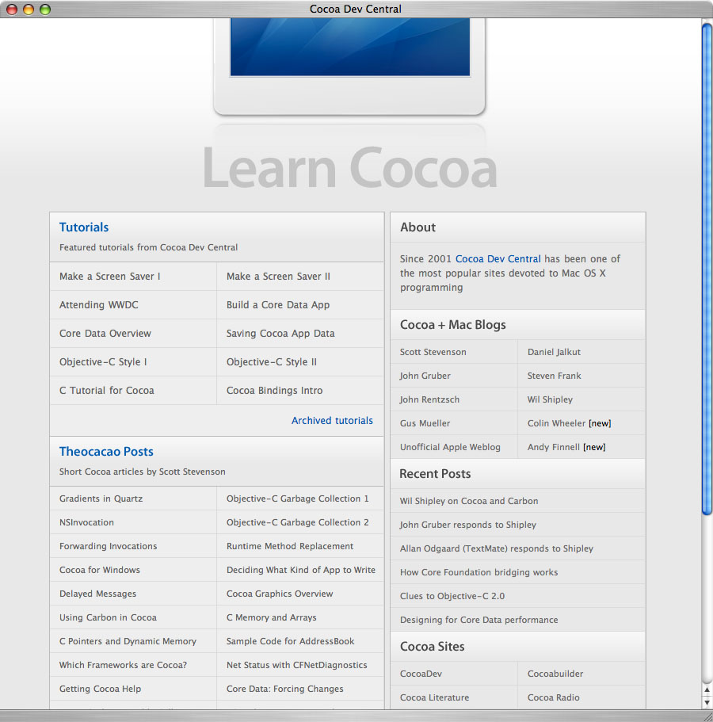Open Objective-C Garbage Collection 2 post
The height and width of the screenshot is (722, 713).
click(297, 522)
